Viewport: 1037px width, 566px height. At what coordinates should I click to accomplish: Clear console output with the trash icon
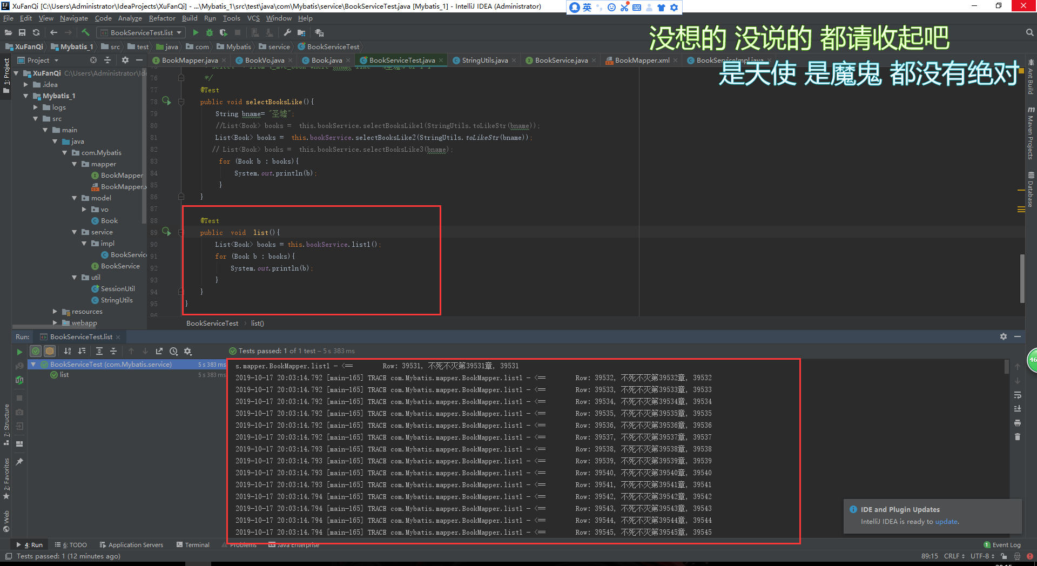click(x=1018, y=437)
